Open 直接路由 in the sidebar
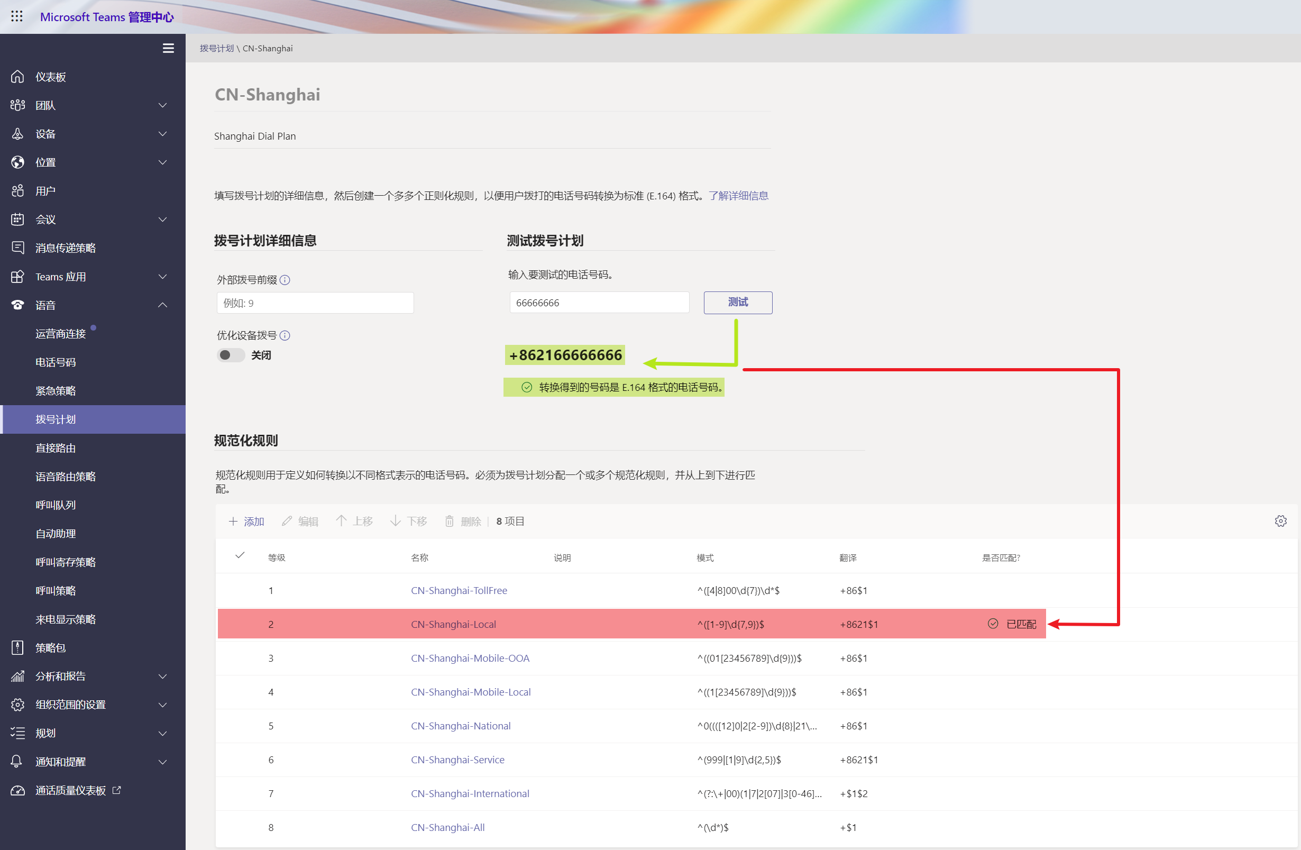 pyautogui.click(x=56, y=447)
